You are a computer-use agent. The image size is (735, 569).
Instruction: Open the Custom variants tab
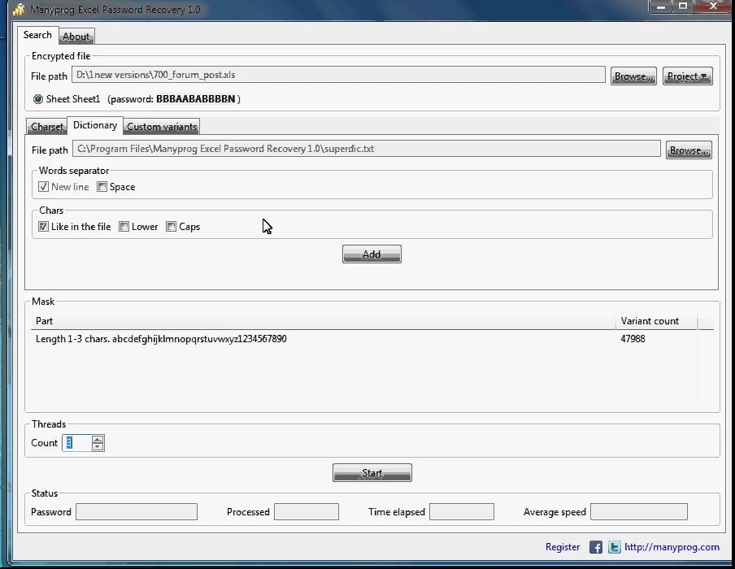tap(162, 127)
